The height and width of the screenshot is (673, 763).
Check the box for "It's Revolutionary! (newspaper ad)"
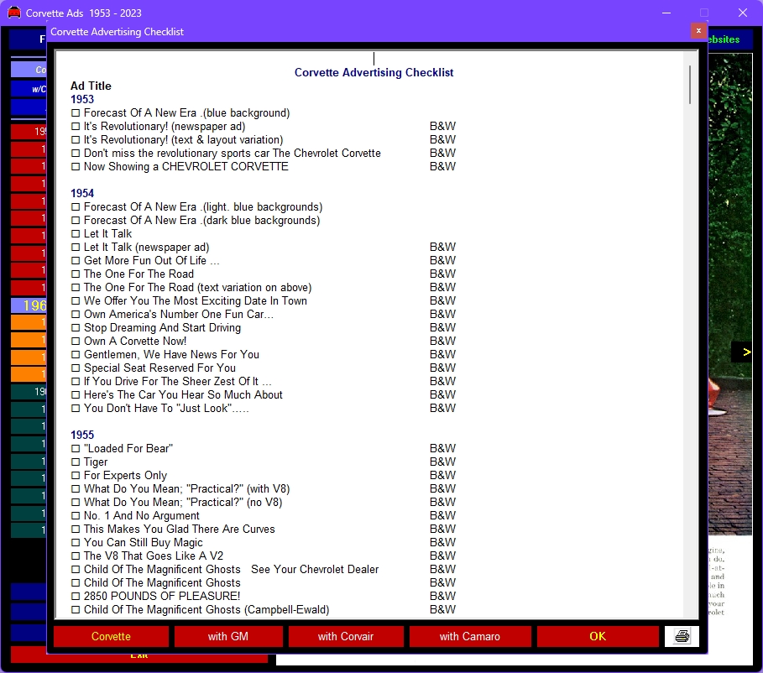pyautogui.click(x=76, y=127)
